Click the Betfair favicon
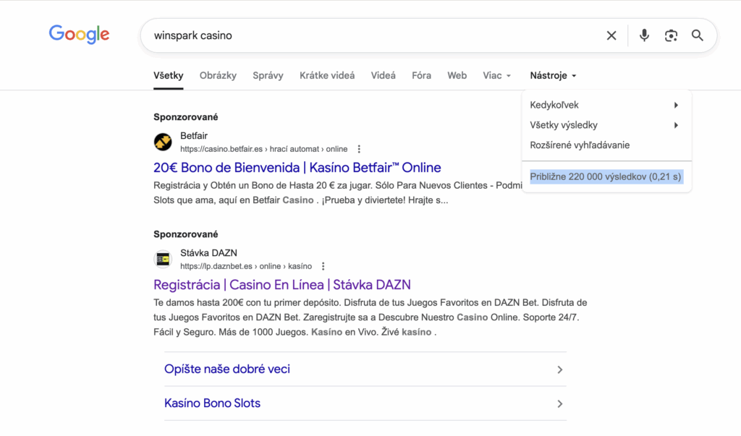The width and height of the screenshot is (741, 436). [x=163, y=142]
